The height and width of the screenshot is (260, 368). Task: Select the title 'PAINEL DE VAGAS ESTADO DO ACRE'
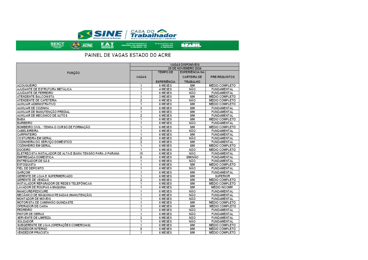[128, 55]
